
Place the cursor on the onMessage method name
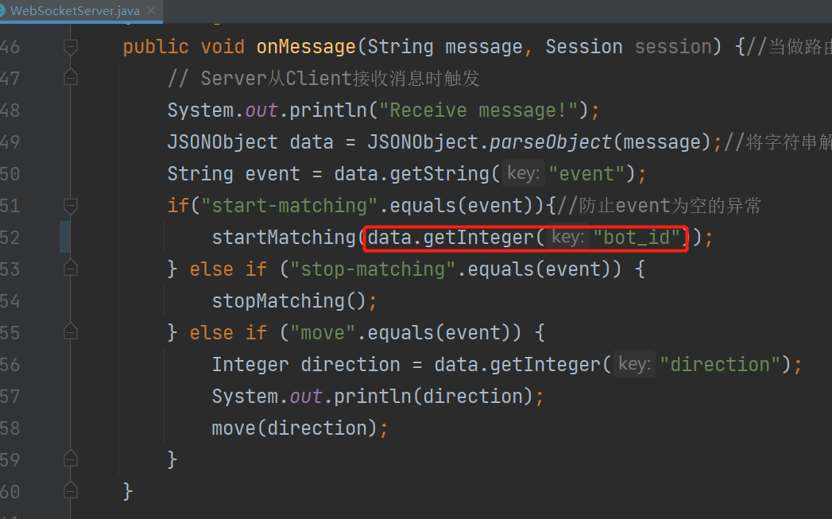pyautogui.click(x=306, y=47)
